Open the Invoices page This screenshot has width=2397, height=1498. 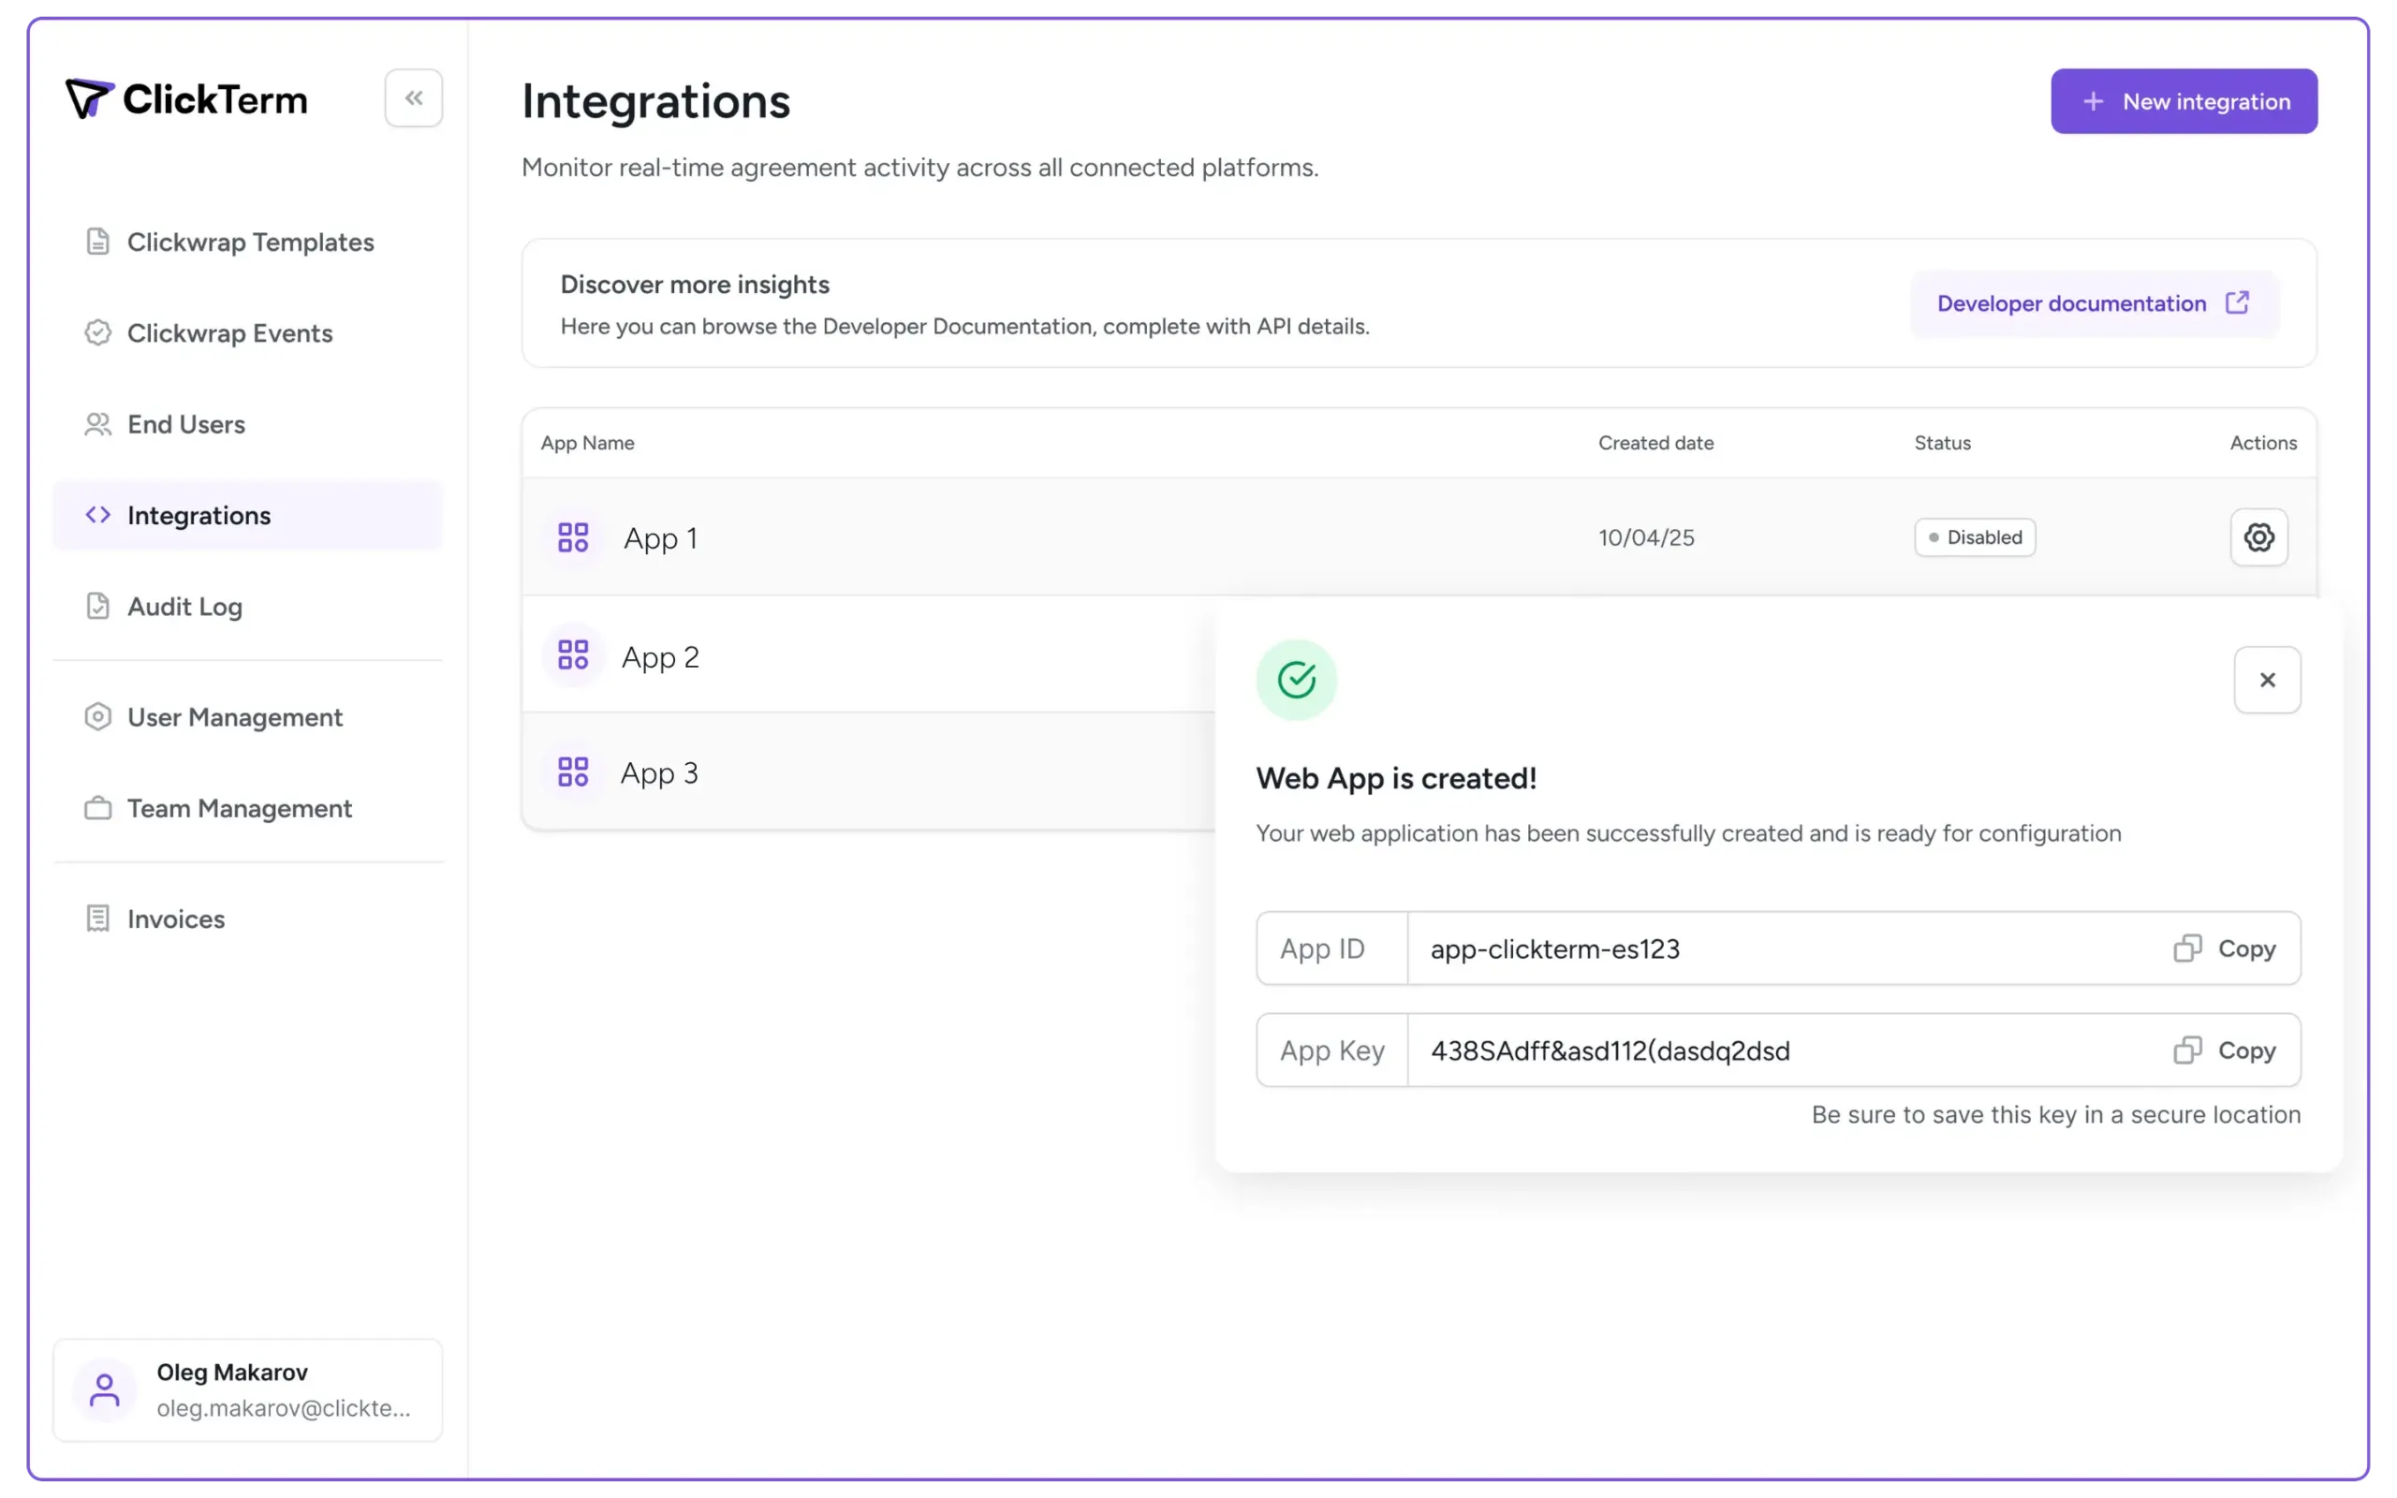(x=175, y=919)
